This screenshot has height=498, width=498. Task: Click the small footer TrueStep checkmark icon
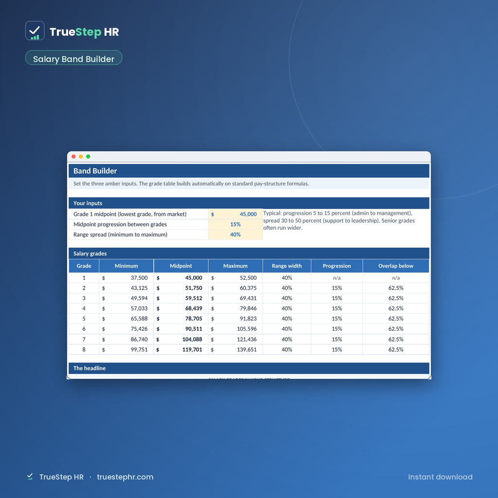coord(30,477)
